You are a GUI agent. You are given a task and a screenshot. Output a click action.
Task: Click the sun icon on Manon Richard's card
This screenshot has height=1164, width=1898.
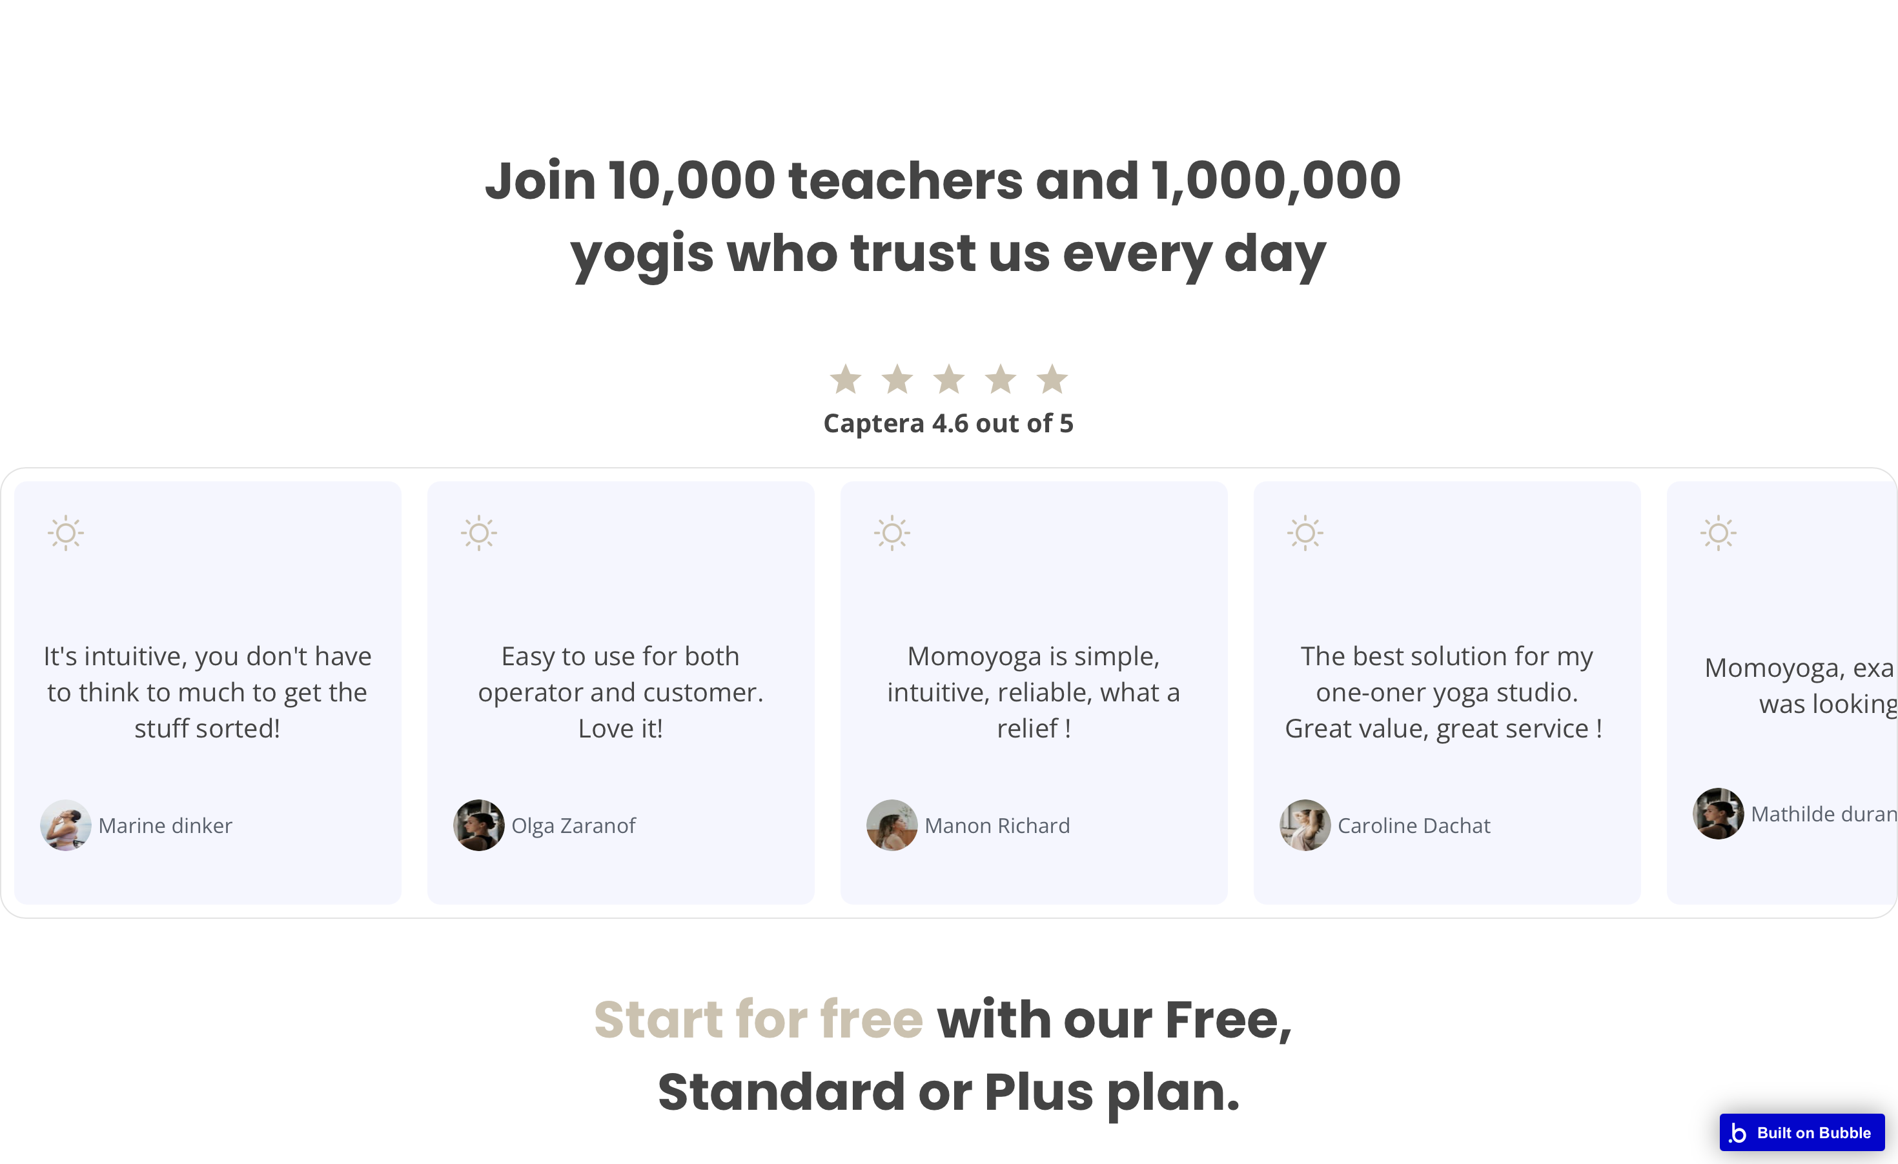coord(892,533)
